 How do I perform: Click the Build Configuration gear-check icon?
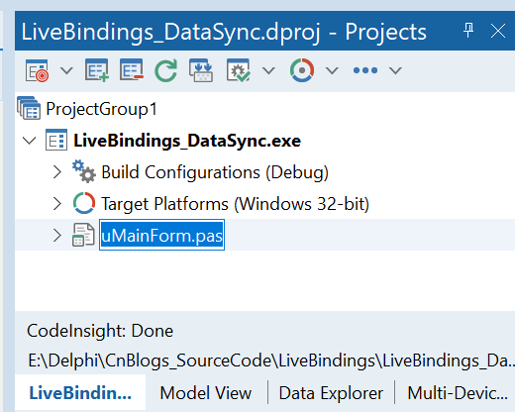pyautogui.click(x=239, y=70)
